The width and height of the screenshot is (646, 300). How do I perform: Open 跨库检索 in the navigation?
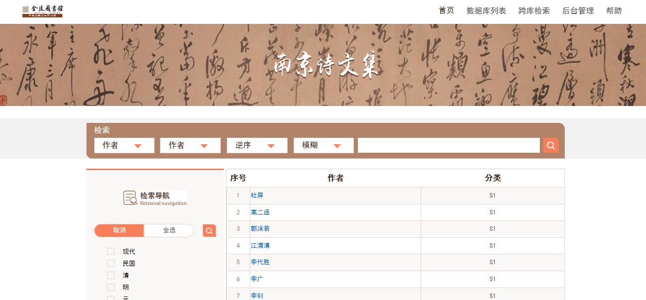tap(534, 10)
